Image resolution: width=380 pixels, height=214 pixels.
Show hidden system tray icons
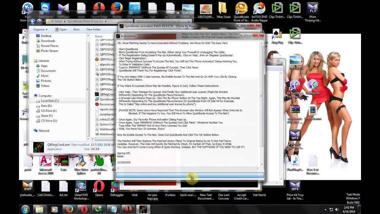pos(325,210)
